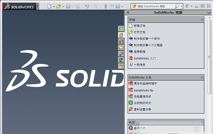This screenshot has height=134, width=213.
Task: Open the search type dropdown arrow
Action: (x=182, y=6)
